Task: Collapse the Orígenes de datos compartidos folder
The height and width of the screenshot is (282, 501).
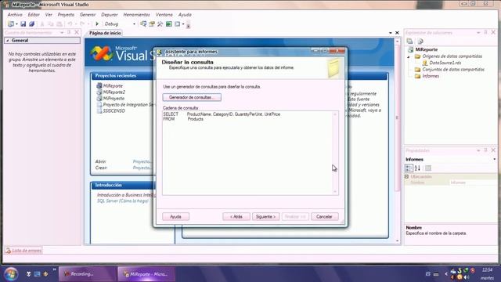Action: (x=409, y=56)
